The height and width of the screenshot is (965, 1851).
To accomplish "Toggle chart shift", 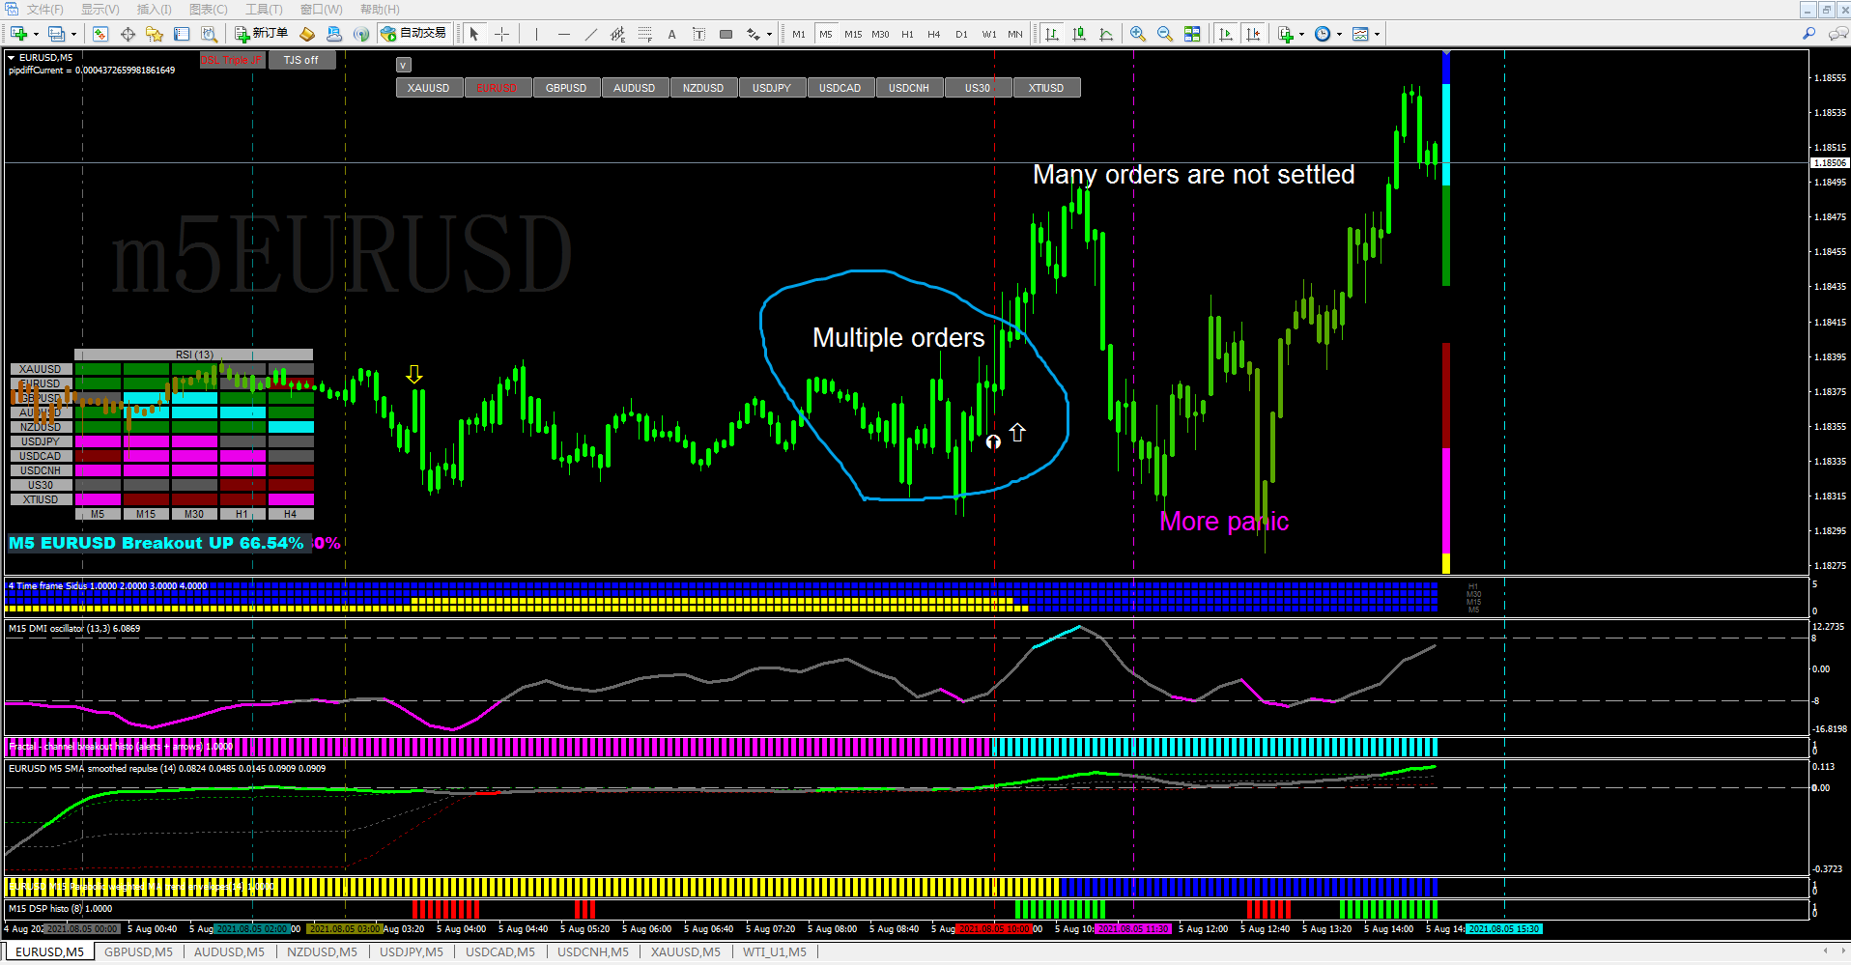I will (1253, 34).
